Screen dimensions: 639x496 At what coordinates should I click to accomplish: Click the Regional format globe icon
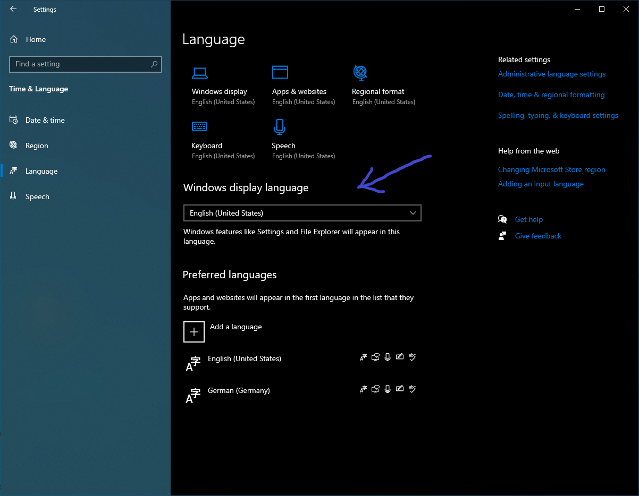pyautogui.click(x=360, y=72)
